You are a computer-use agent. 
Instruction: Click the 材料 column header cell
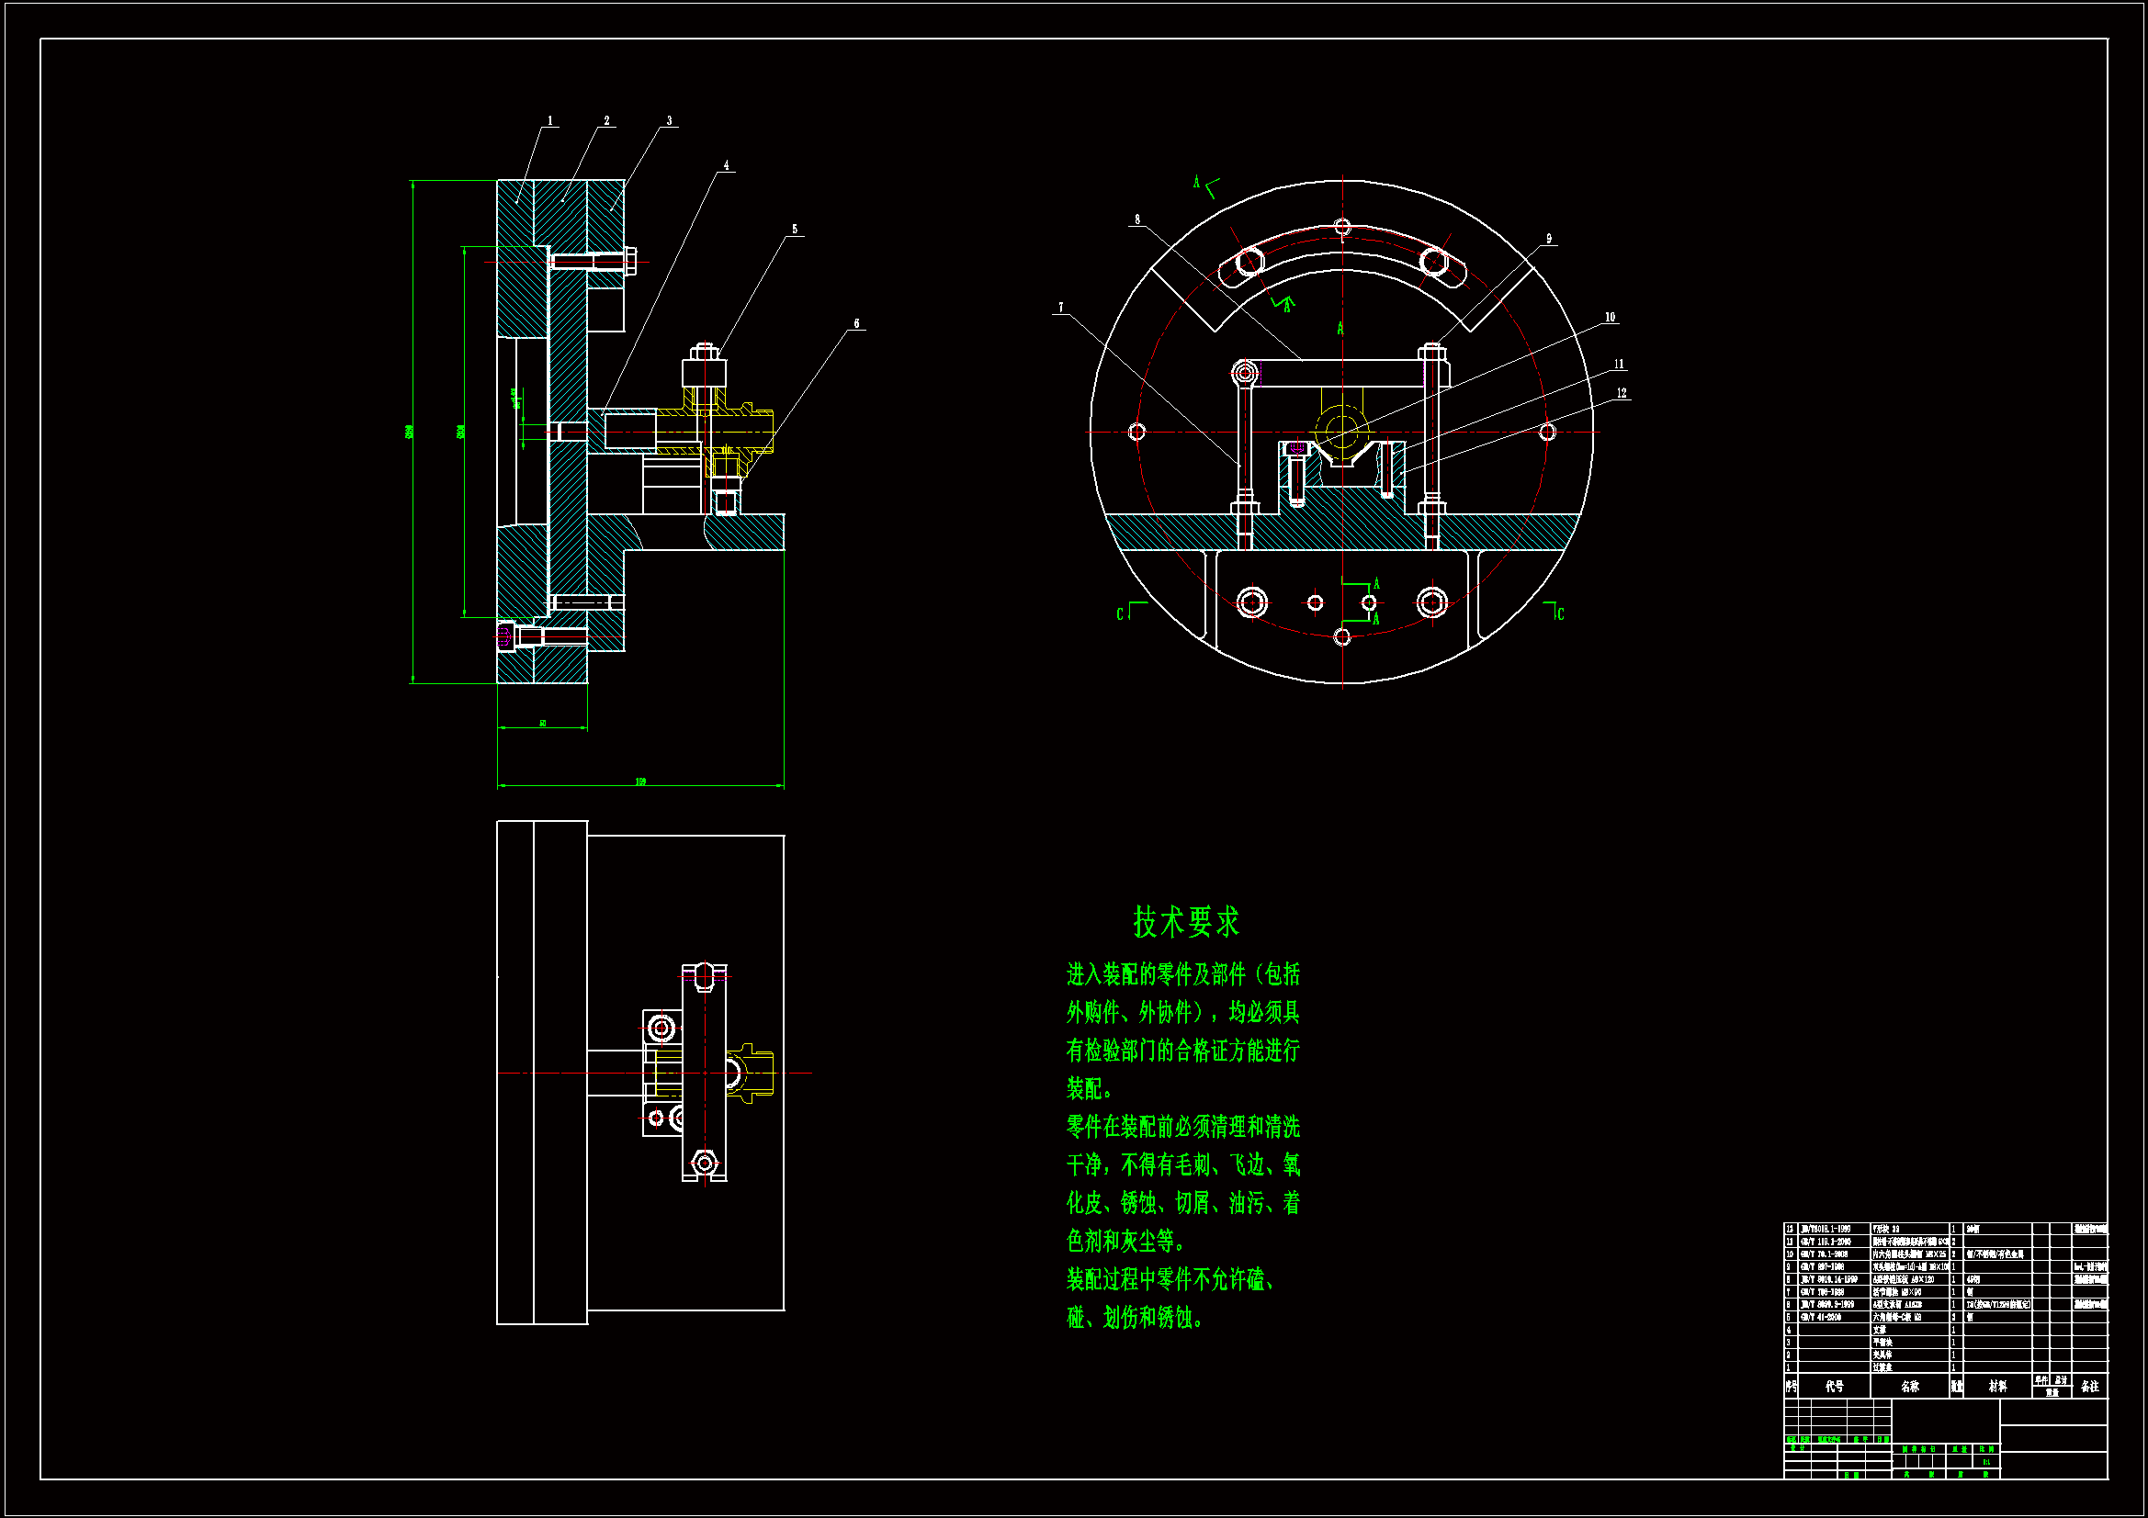pos(1997,1386)
